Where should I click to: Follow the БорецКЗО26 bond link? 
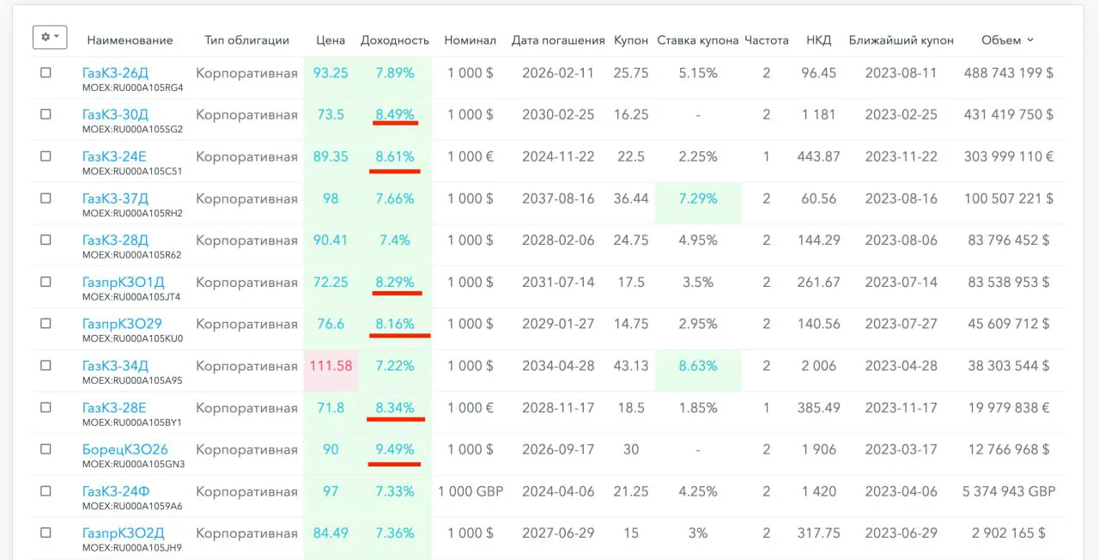tap(125, 449)
